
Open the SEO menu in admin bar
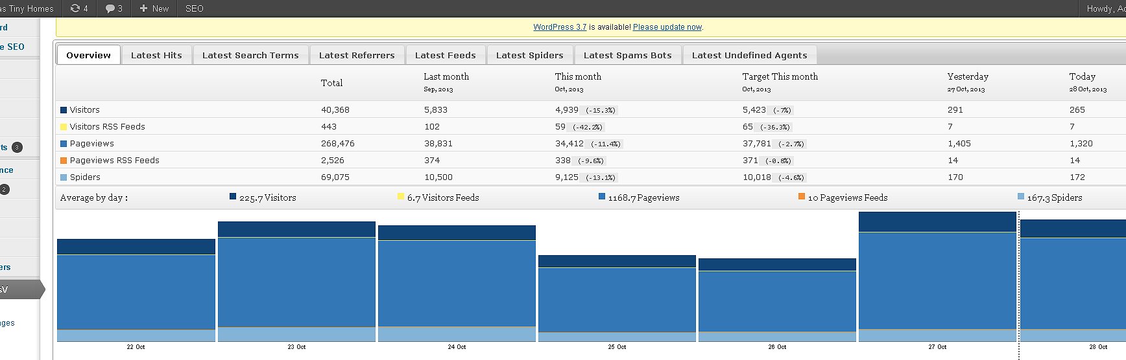(194, 8)
